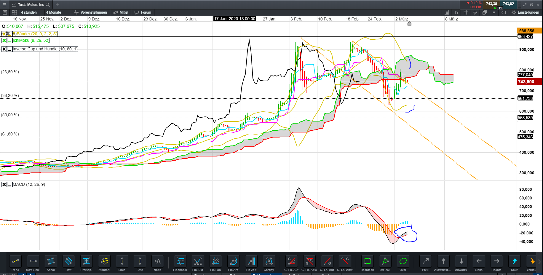
Task: Select the Preisspanne measuring tool
Action: click(x=86, y=263)
